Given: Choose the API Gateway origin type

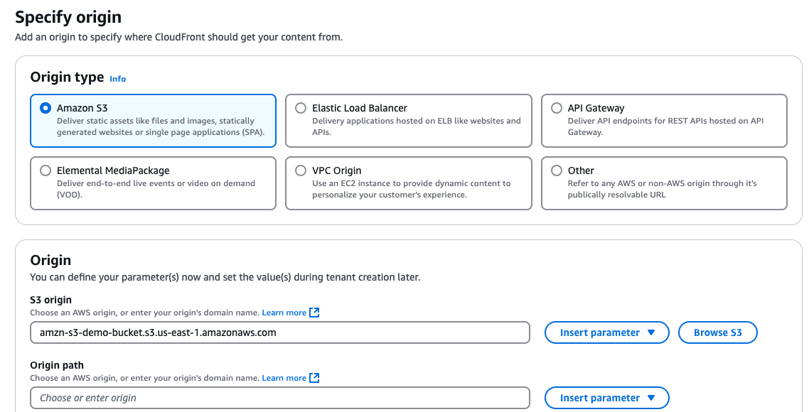Looking at the screenshot, I should [557, 107].
